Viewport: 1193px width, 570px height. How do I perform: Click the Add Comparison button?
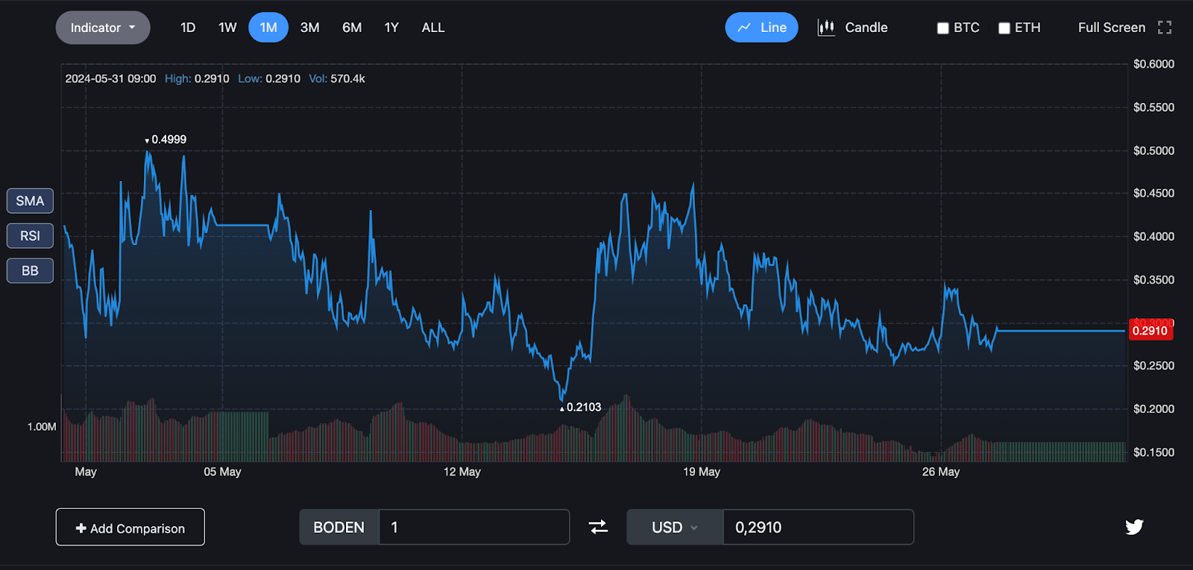coord(130,528)
